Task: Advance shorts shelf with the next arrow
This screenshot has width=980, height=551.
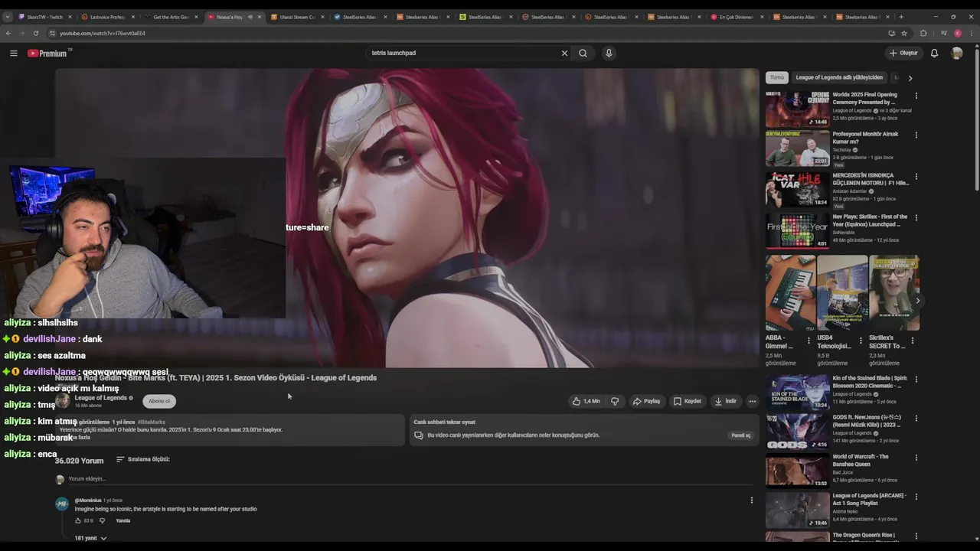Action: [917, 301]
